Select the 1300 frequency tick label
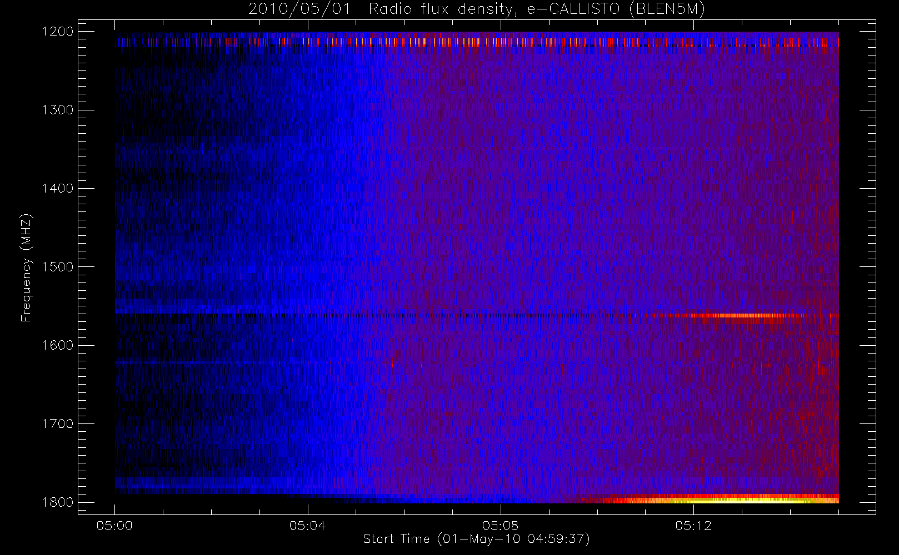This screenshot has height=555, width=899. tap(58, 110)
